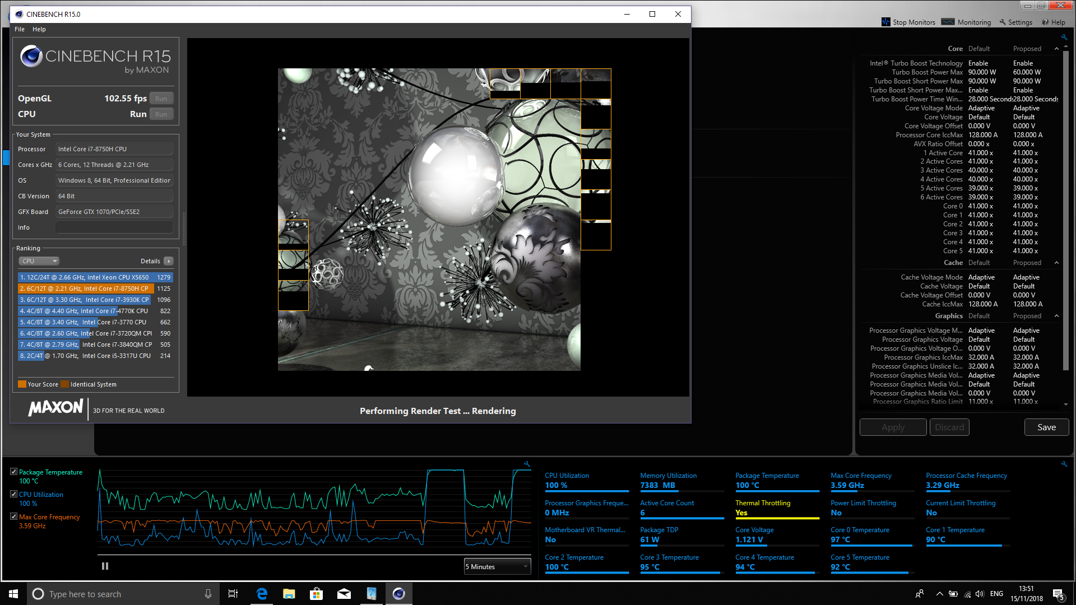Select the i7-4770K ranking entry
This screenshot has width=1076, height=605.
pyautogui.click(x=95, y=311)
